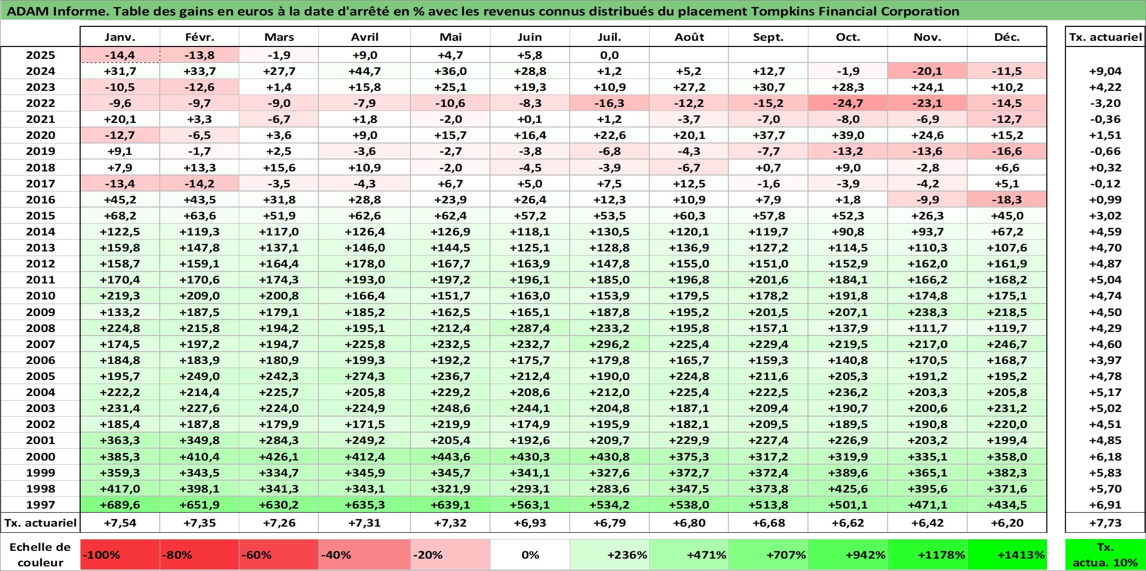Click the +199,3 cell in 2006 row
1146x571 pixels.
[x=364, y=360]
